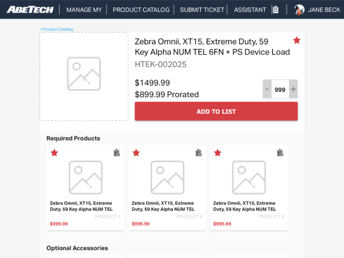Add second required product to list icon
The height and width of the screenshot is (258, 344).
(x=198, y=153)
